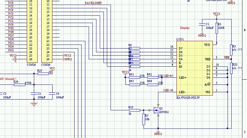
Task: Select capacitor C2 symbol
Action: pos(34,94)
